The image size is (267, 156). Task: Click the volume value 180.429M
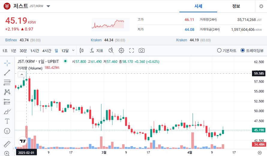(52, 68)
